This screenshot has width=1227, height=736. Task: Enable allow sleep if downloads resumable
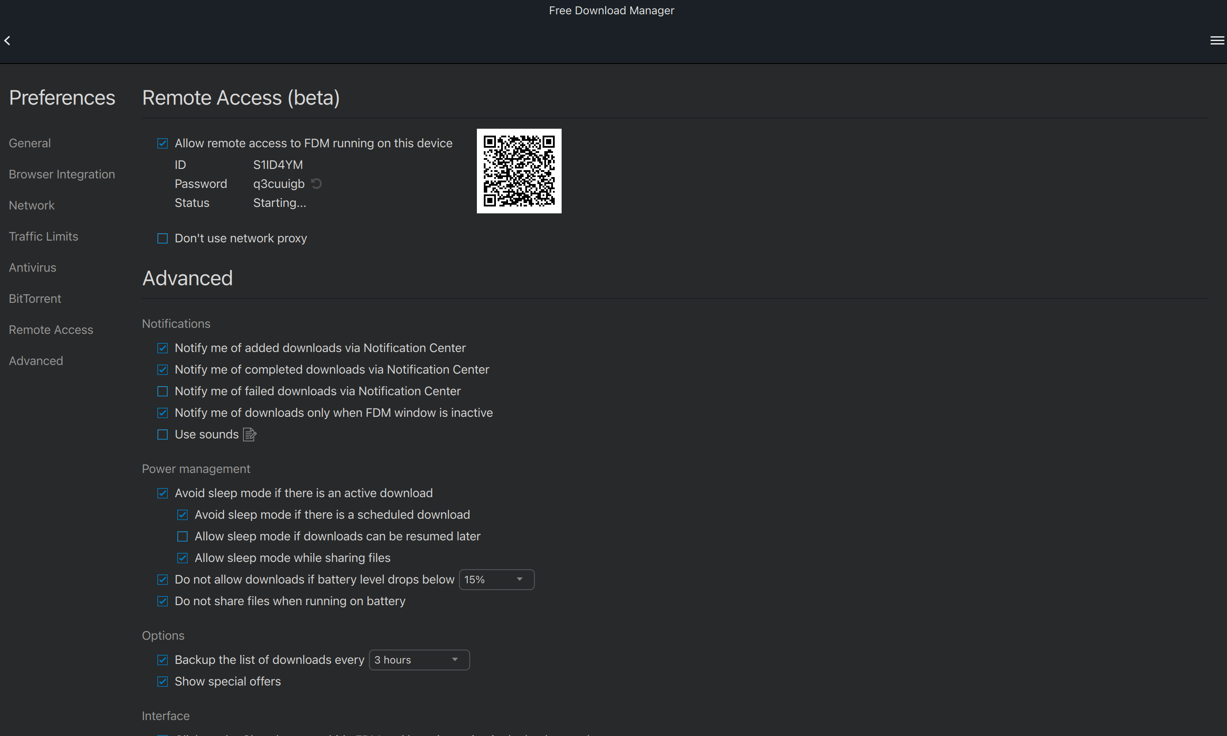tap(182, 536)
